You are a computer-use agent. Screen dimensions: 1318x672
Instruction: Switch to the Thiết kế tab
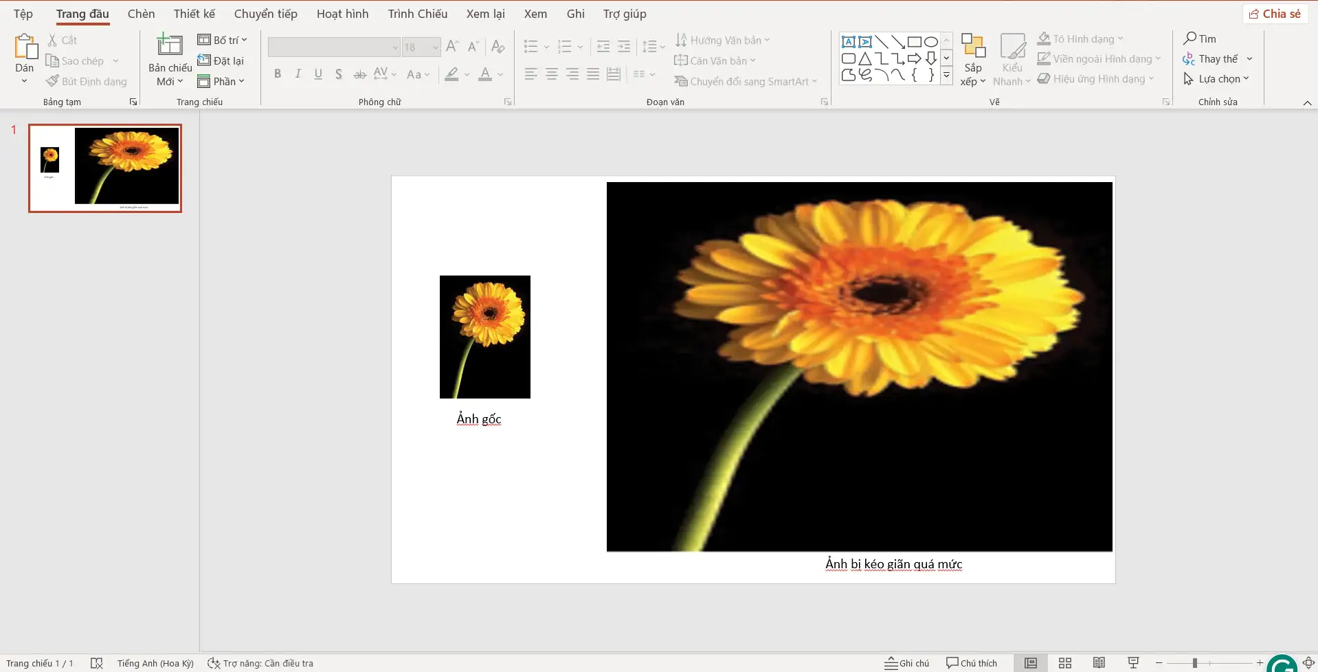[194, 14]
